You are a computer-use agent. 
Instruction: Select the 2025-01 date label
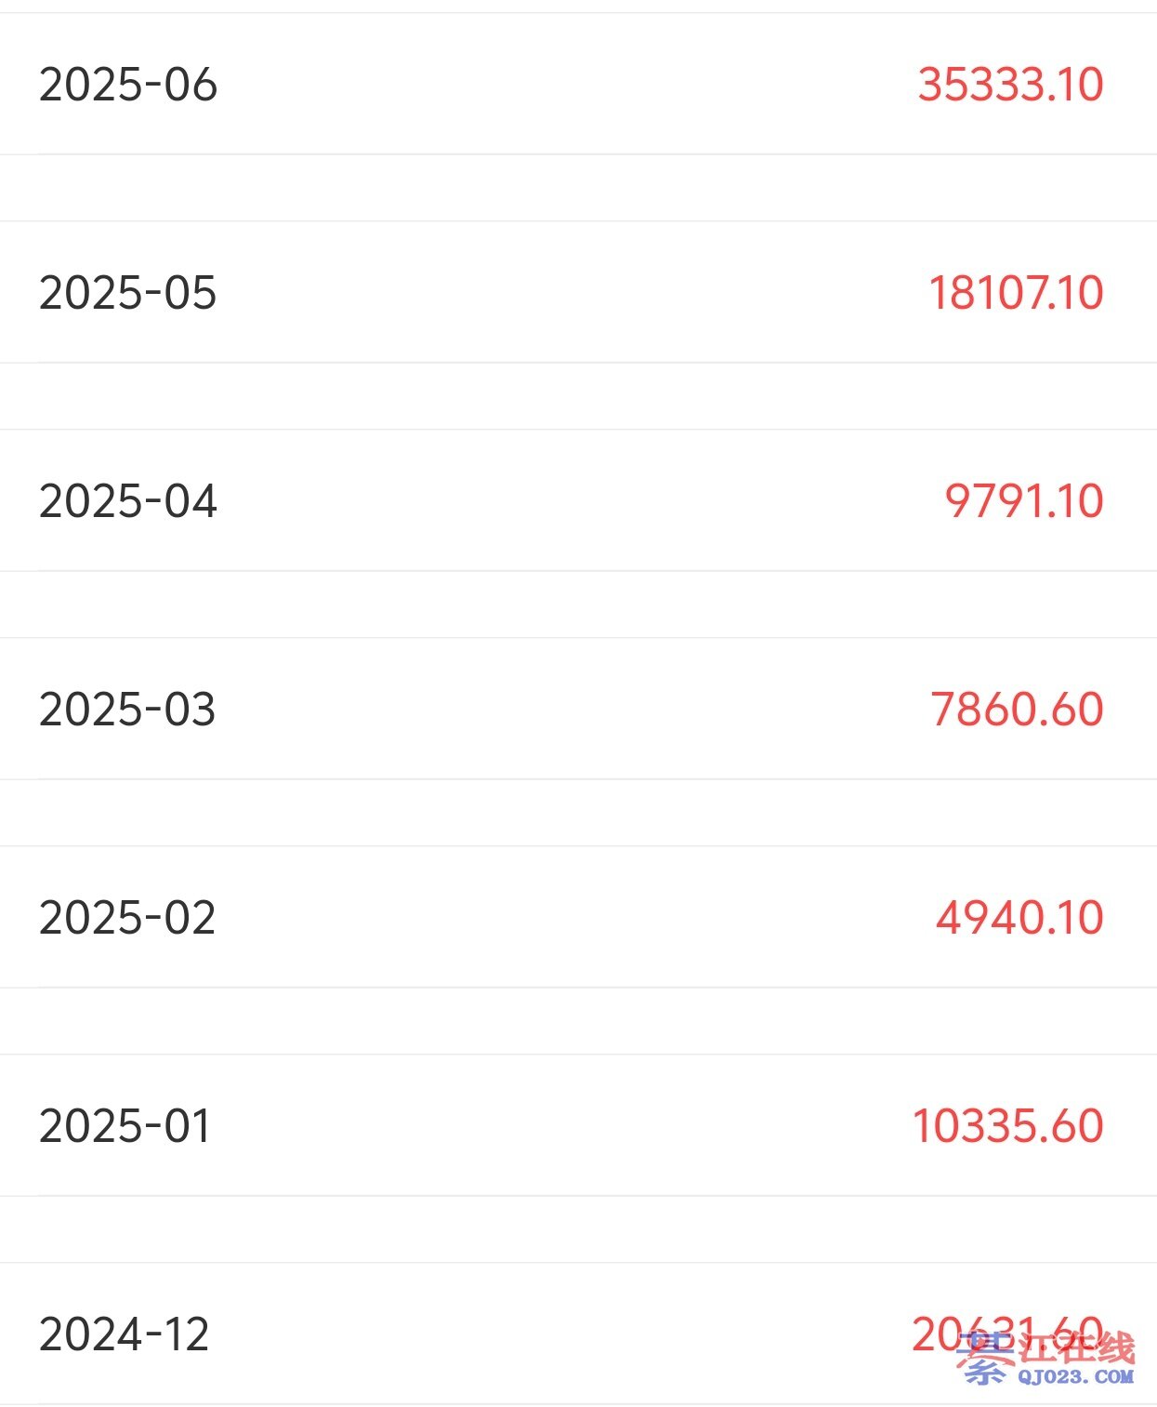[125, 1126]
